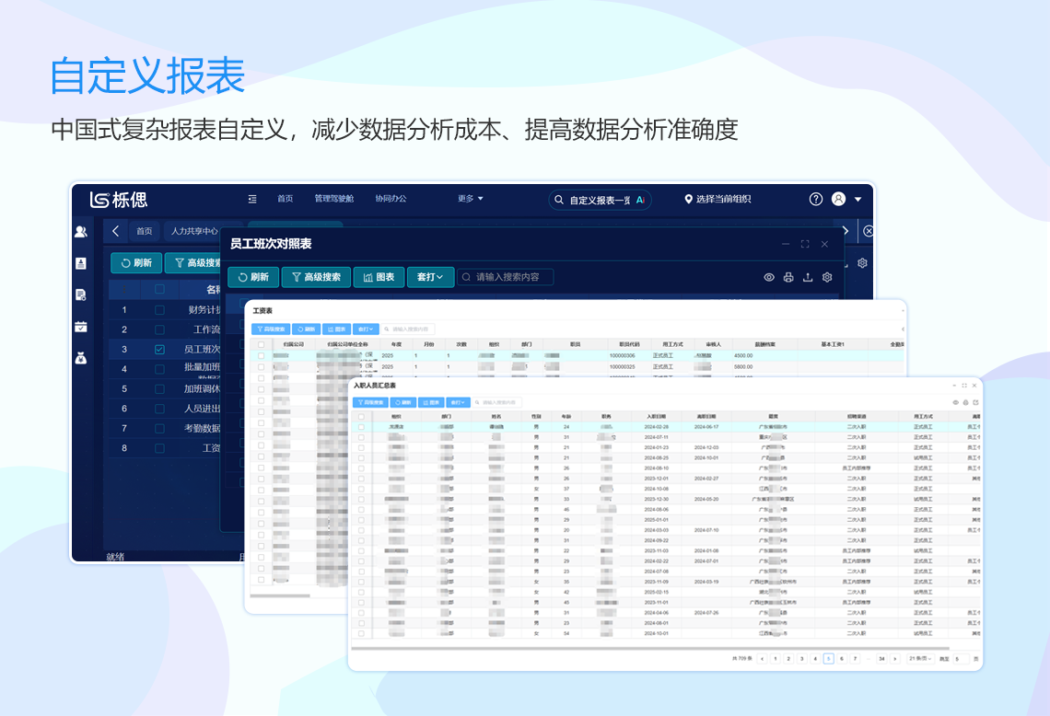
Task: Open the 套打 dropdown in 员工班次对照表
Action: 430,277
